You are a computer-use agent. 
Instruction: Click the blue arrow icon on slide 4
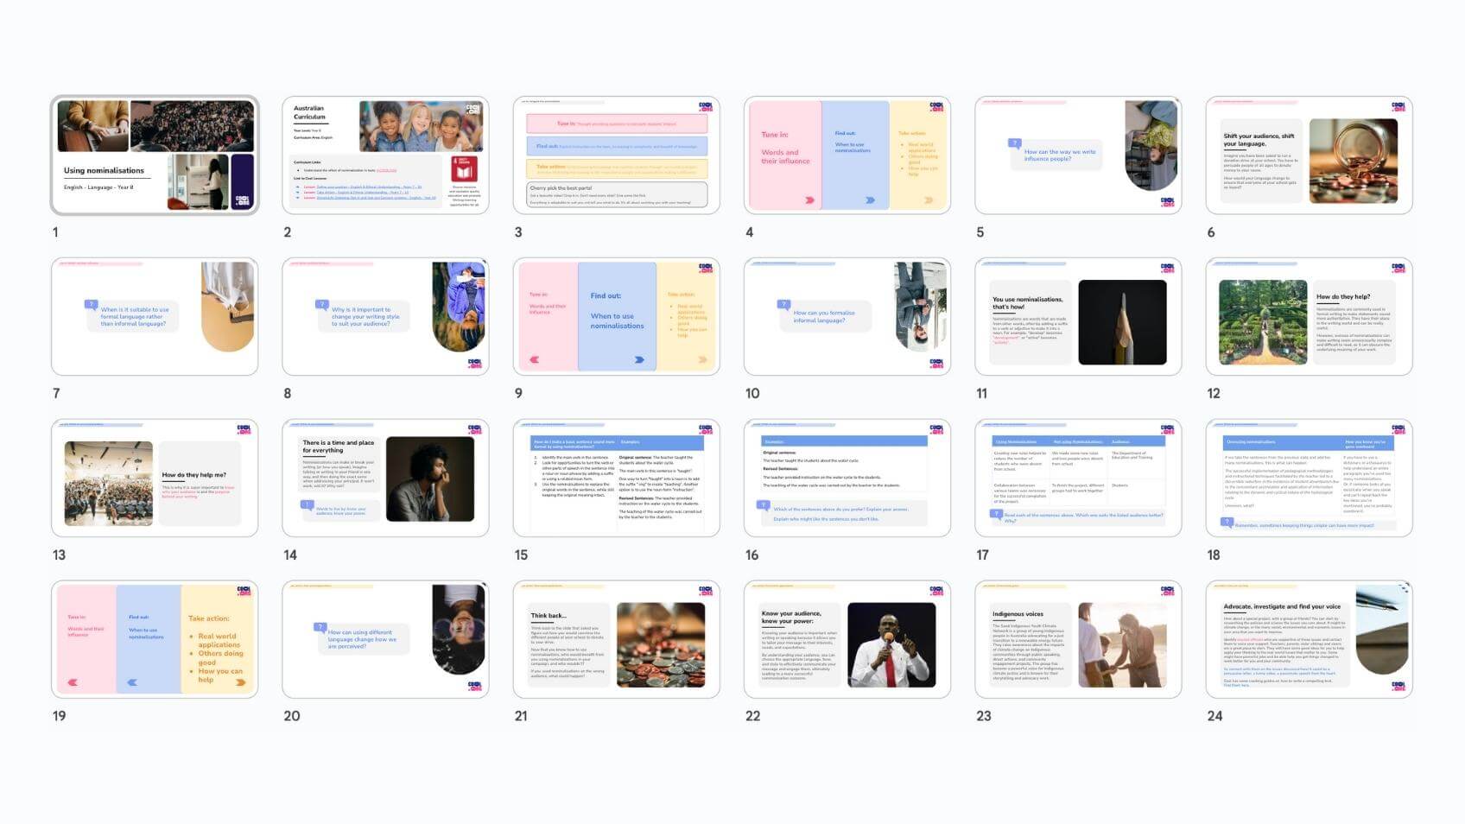pos(870,200)
